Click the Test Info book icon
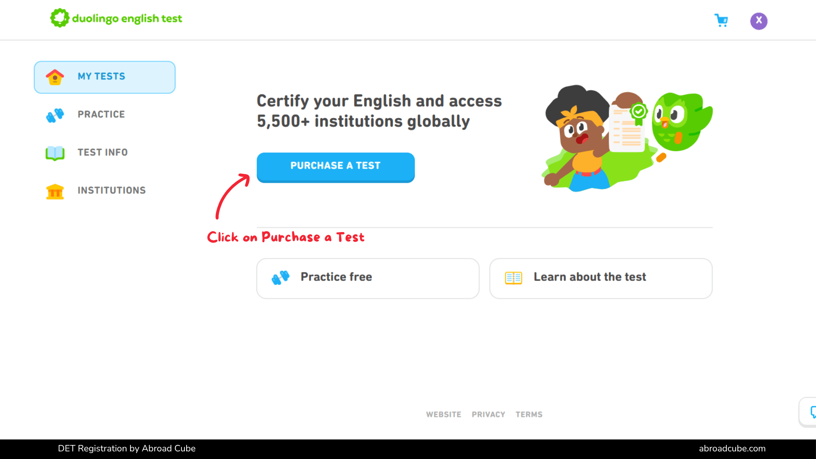Viewport: 816px width, 459px height. [x=55, y=153]
